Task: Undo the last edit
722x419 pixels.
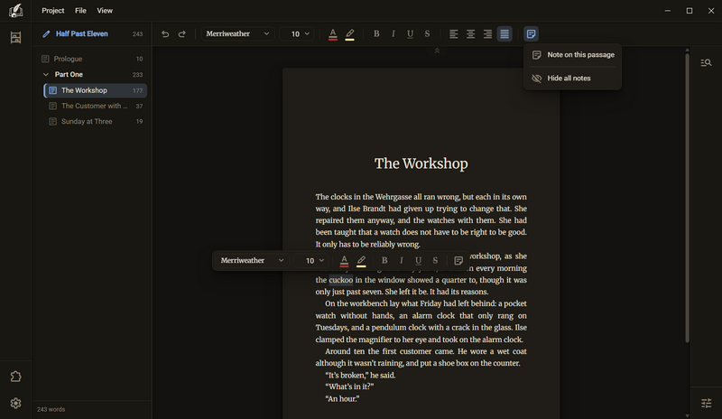Action: point(165,34)
